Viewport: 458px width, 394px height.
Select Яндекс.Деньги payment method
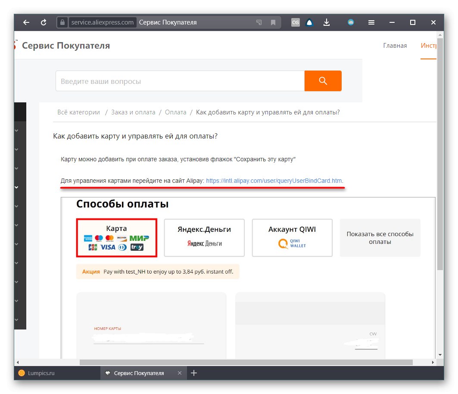(x=204, y=238)
